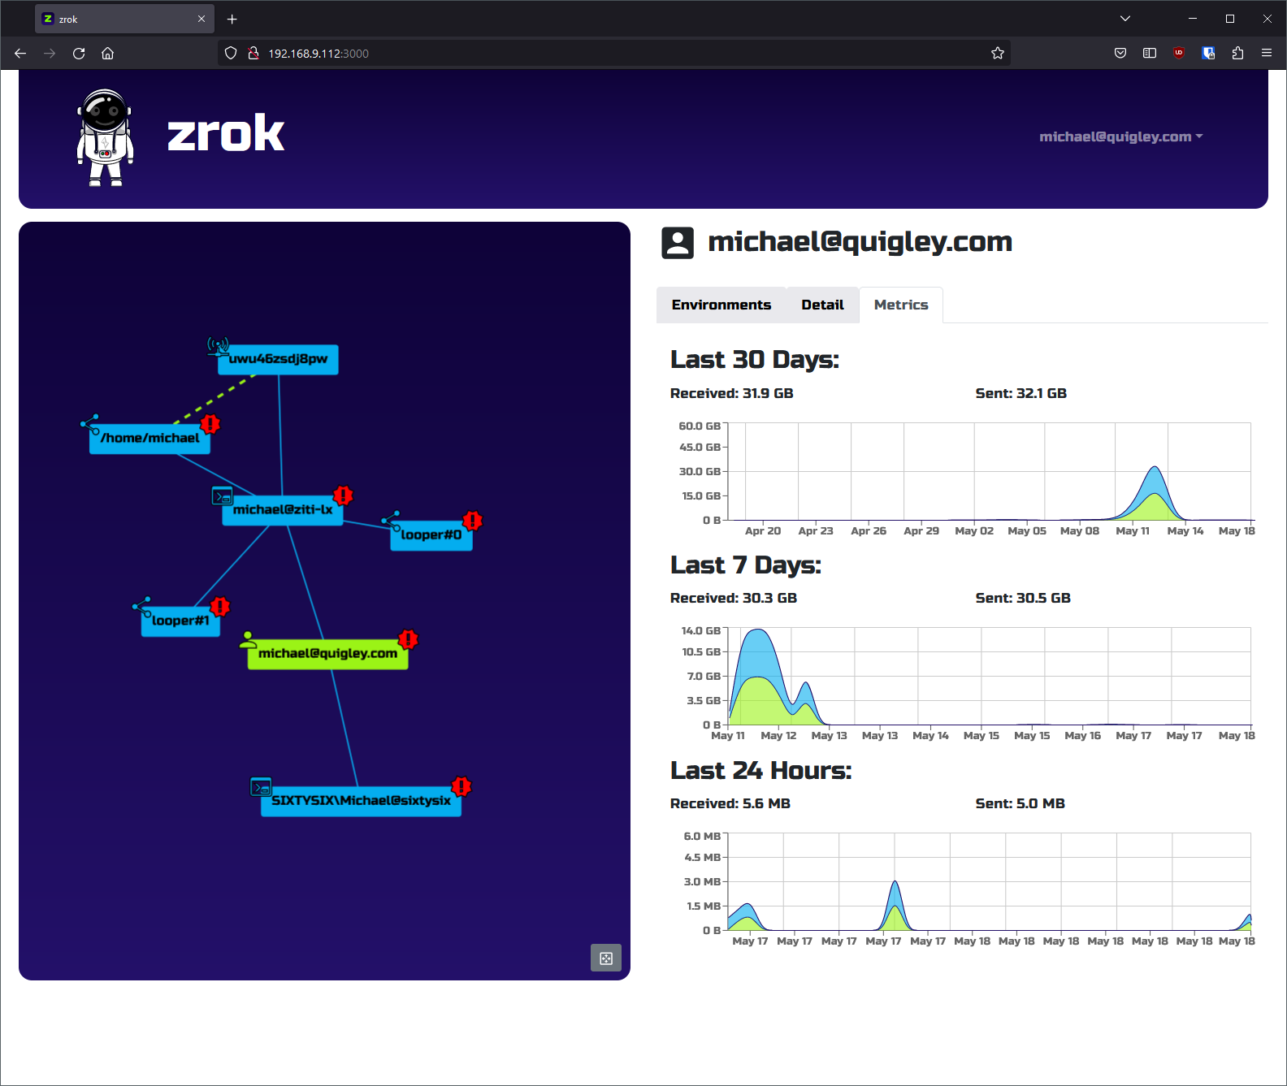
Task: Open the michael@quigley.com account dropdown in header
Action: point(1120,137)
